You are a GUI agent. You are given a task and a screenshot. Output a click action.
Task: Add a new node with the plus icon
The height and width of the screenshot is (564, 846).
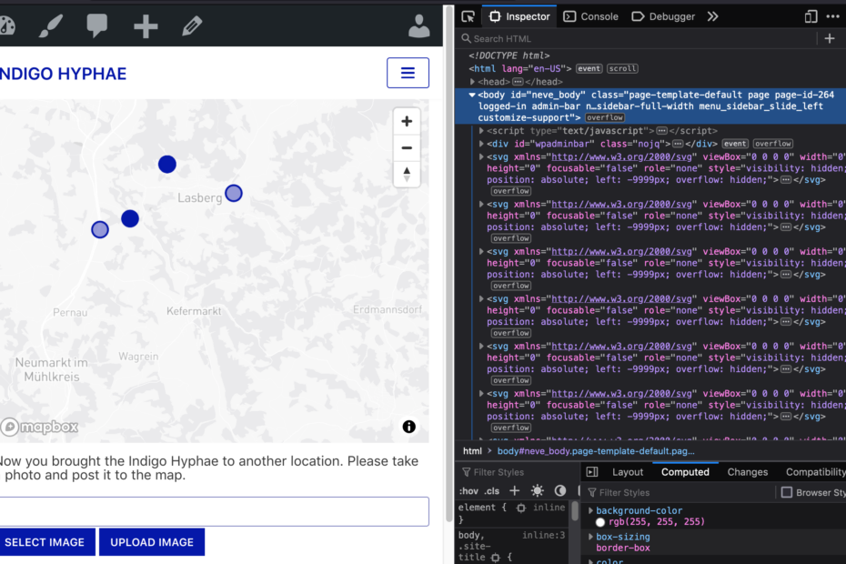(830, 38)
